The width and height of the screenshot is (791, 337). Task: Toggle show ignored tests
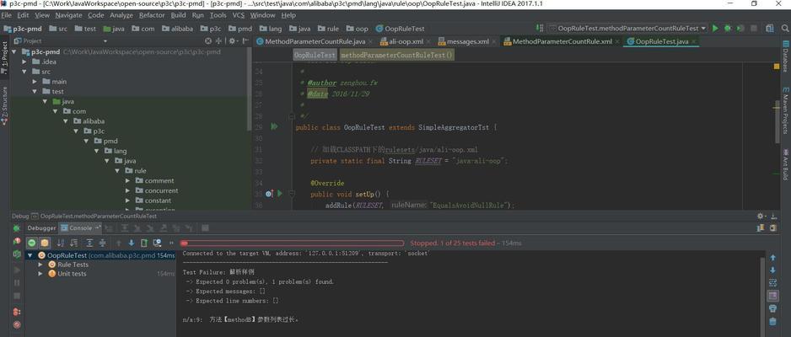tap(45, 243)
